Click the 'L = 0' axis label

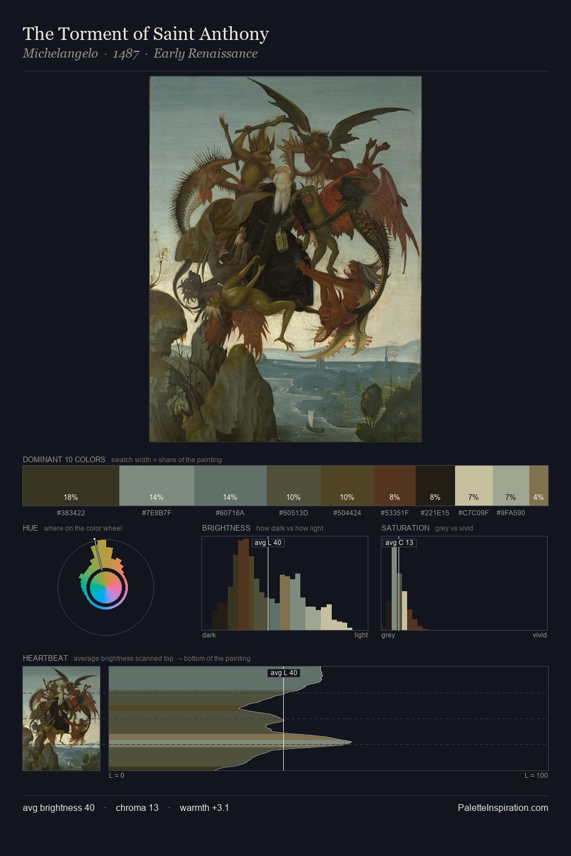(x=116, y=776)
